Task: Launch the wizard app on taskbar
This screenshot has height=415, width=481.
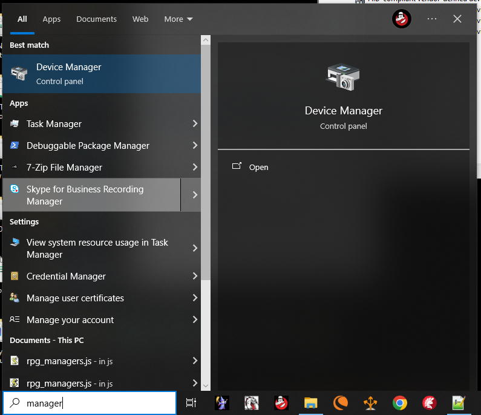Action: 222,403
